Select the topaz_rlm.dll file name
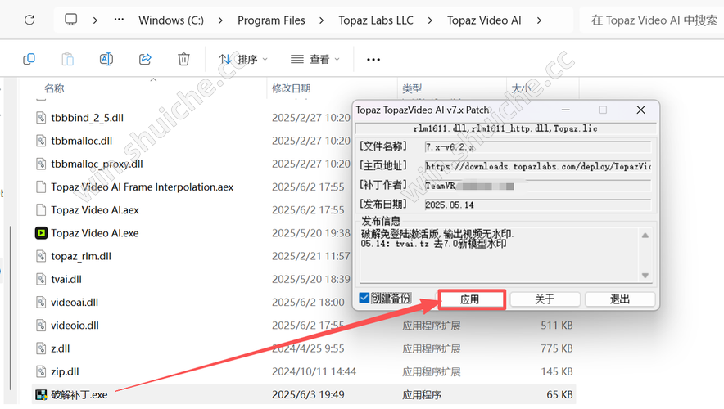Screen dimensions: 724x409 pyautogui.click(x=81, y=256)
